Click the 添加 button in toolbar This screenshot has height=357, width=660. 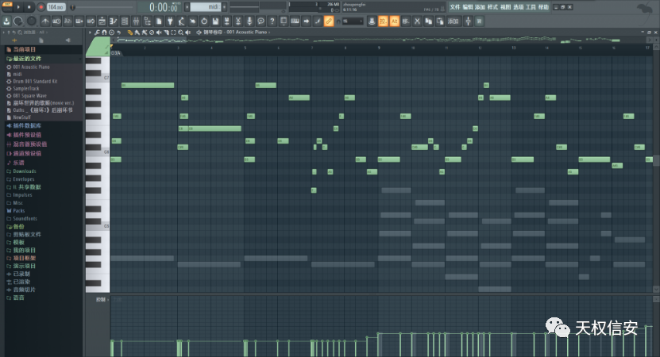pyautogui.click(x=453, y=21)
